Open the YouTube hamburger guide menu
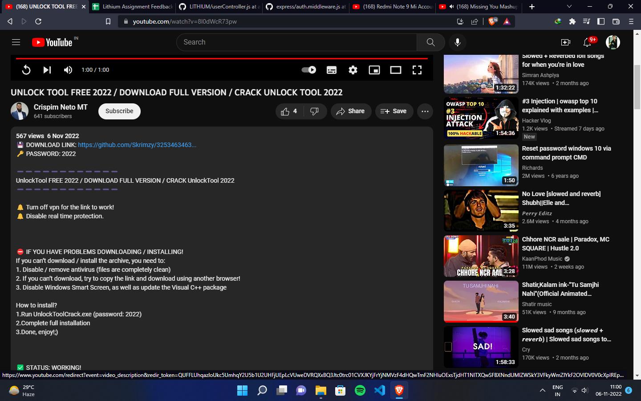The width and height of the screenshot is (641, 401). click(16, 42)
